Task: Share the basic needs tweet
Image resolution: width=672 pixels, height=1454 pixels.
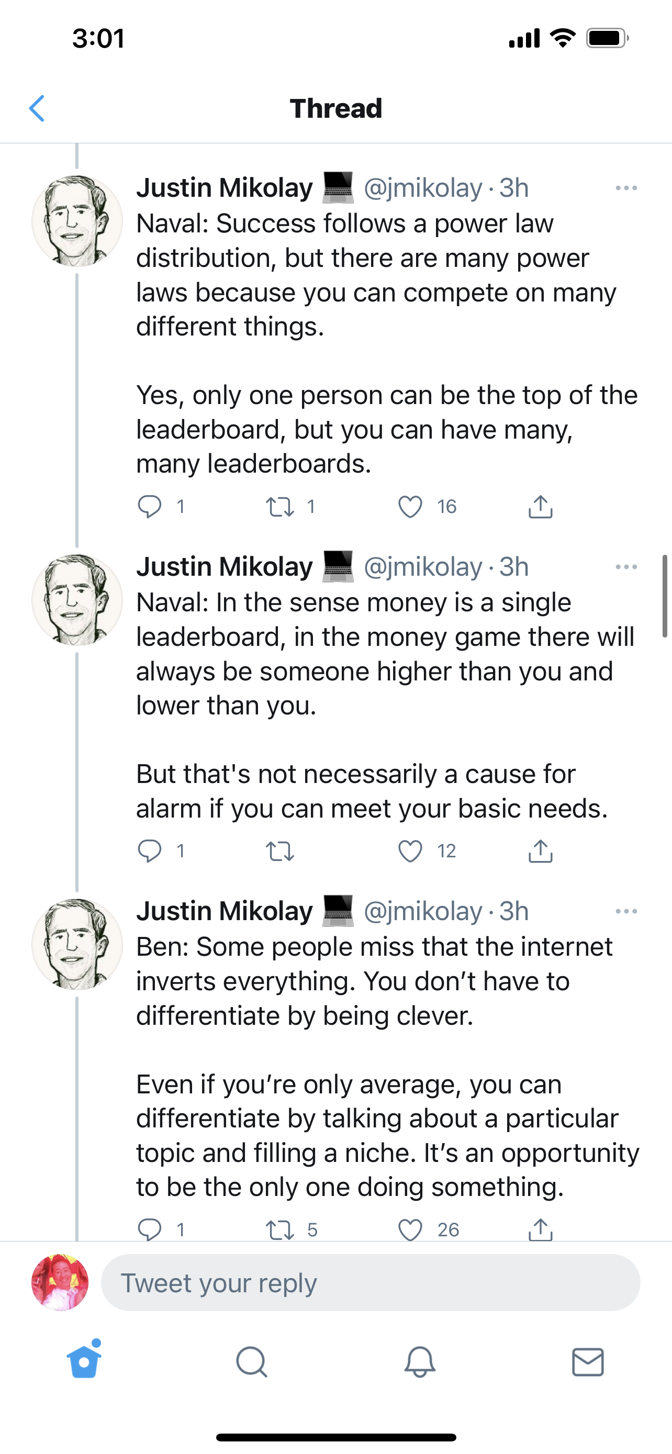Action: point(540,851)
